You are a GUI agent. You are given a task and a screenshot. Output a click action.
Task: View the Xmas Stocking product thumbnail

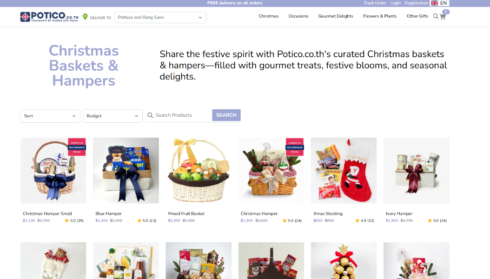[344, 171]
